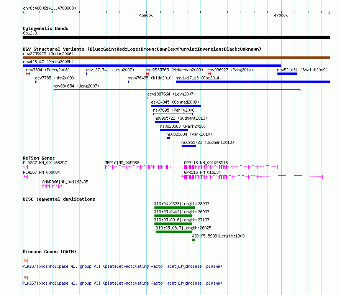Select the nsv823683 (Park2010) blue bar
Screen dimensions: 341x295
click(x=174, y=130)
